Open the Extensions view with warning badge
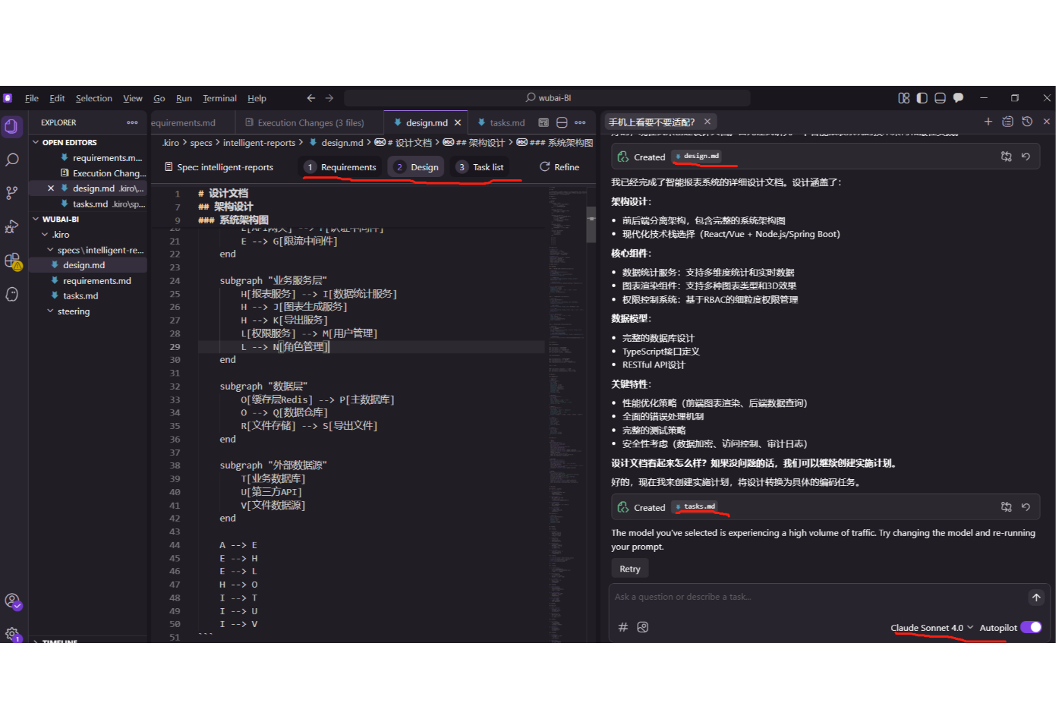 (12, 261)
